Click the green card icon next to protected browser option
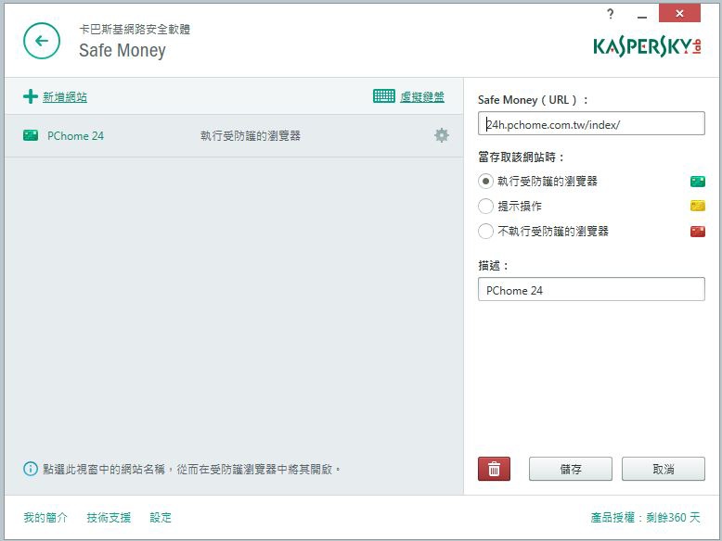The width and height of the screenshot is (722, 541). (698, 181)
